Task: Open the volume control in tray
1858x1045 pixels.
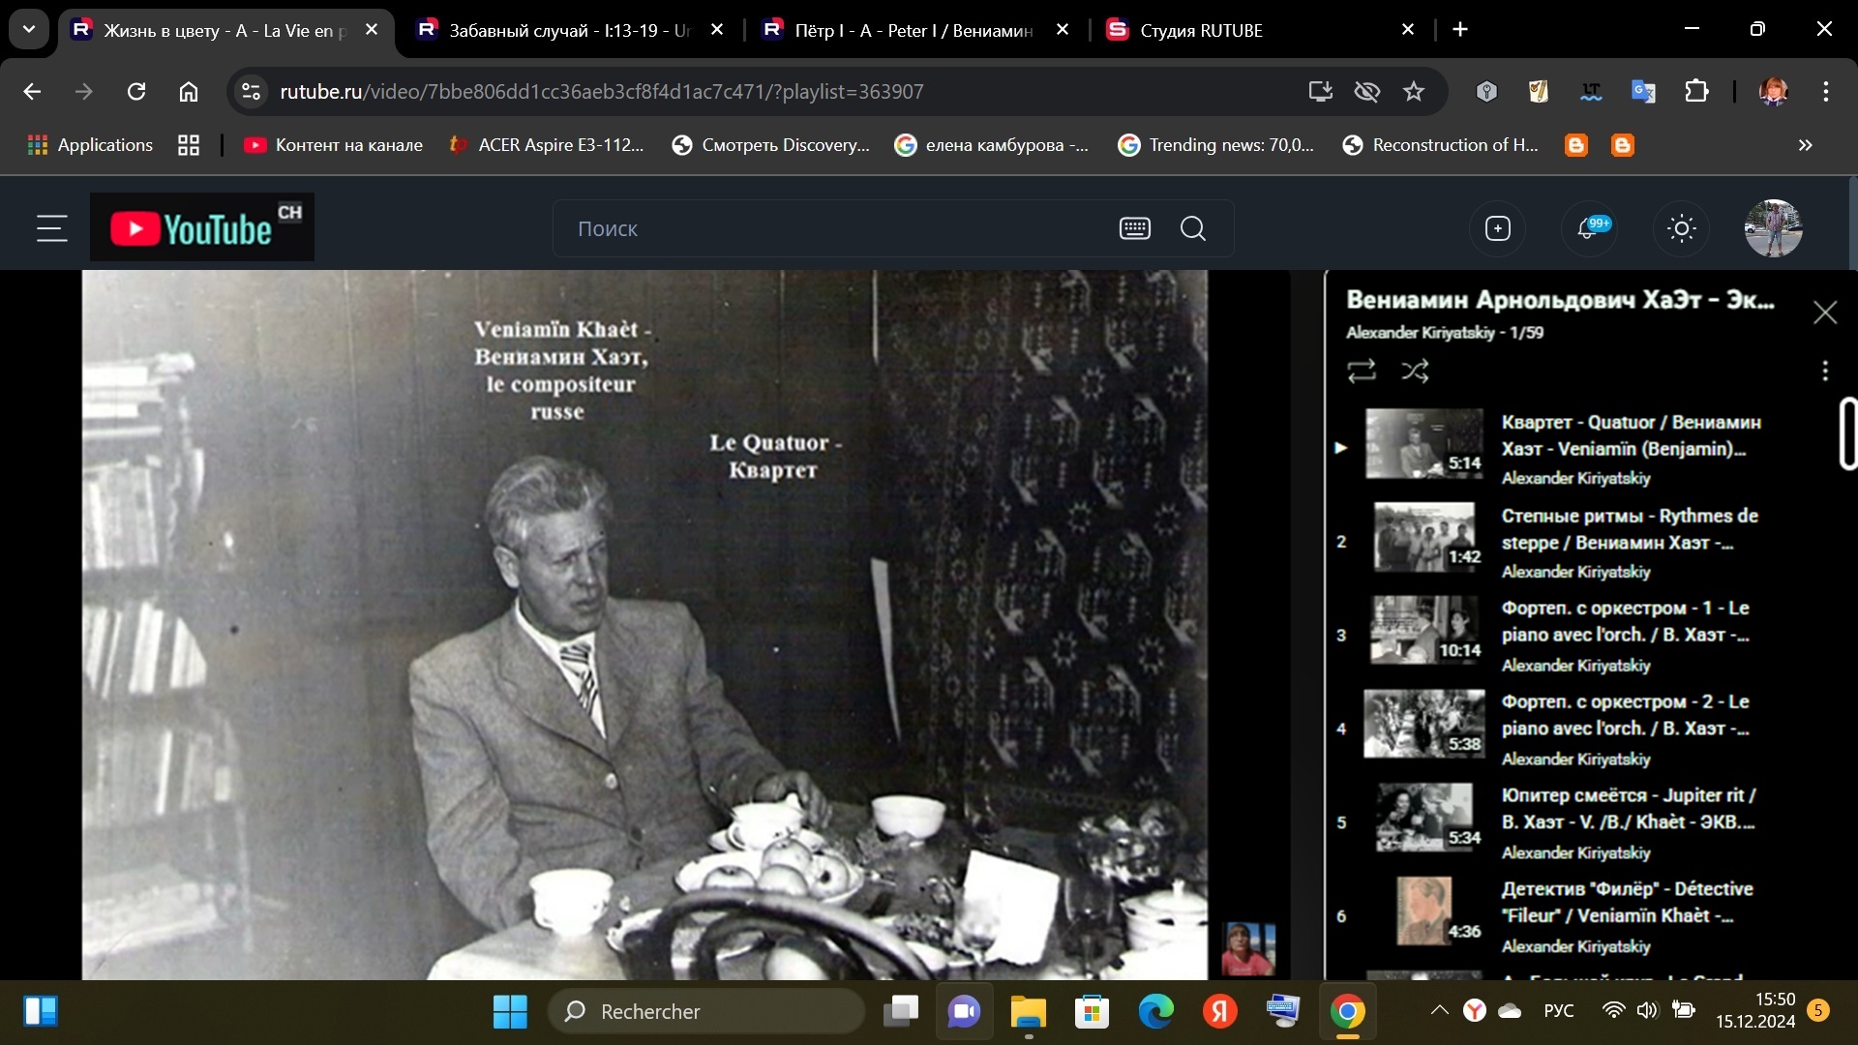Action: [x=1647, y=1010]
